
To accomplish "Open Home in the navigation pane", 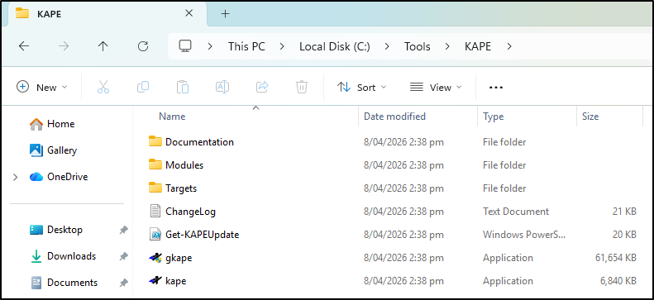I will (52, 124).
